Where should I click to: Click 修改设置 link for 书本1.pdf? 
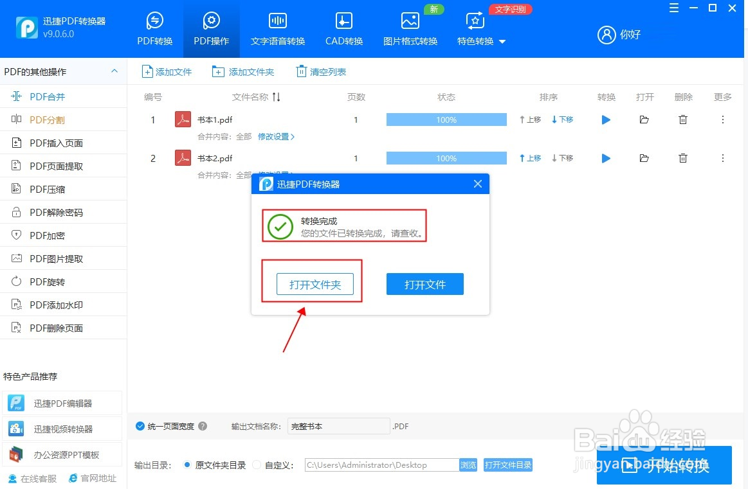point(276,137)
